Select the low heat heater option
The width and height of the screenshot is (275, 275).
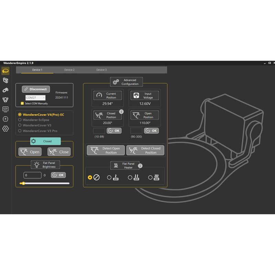click(109, 177)
